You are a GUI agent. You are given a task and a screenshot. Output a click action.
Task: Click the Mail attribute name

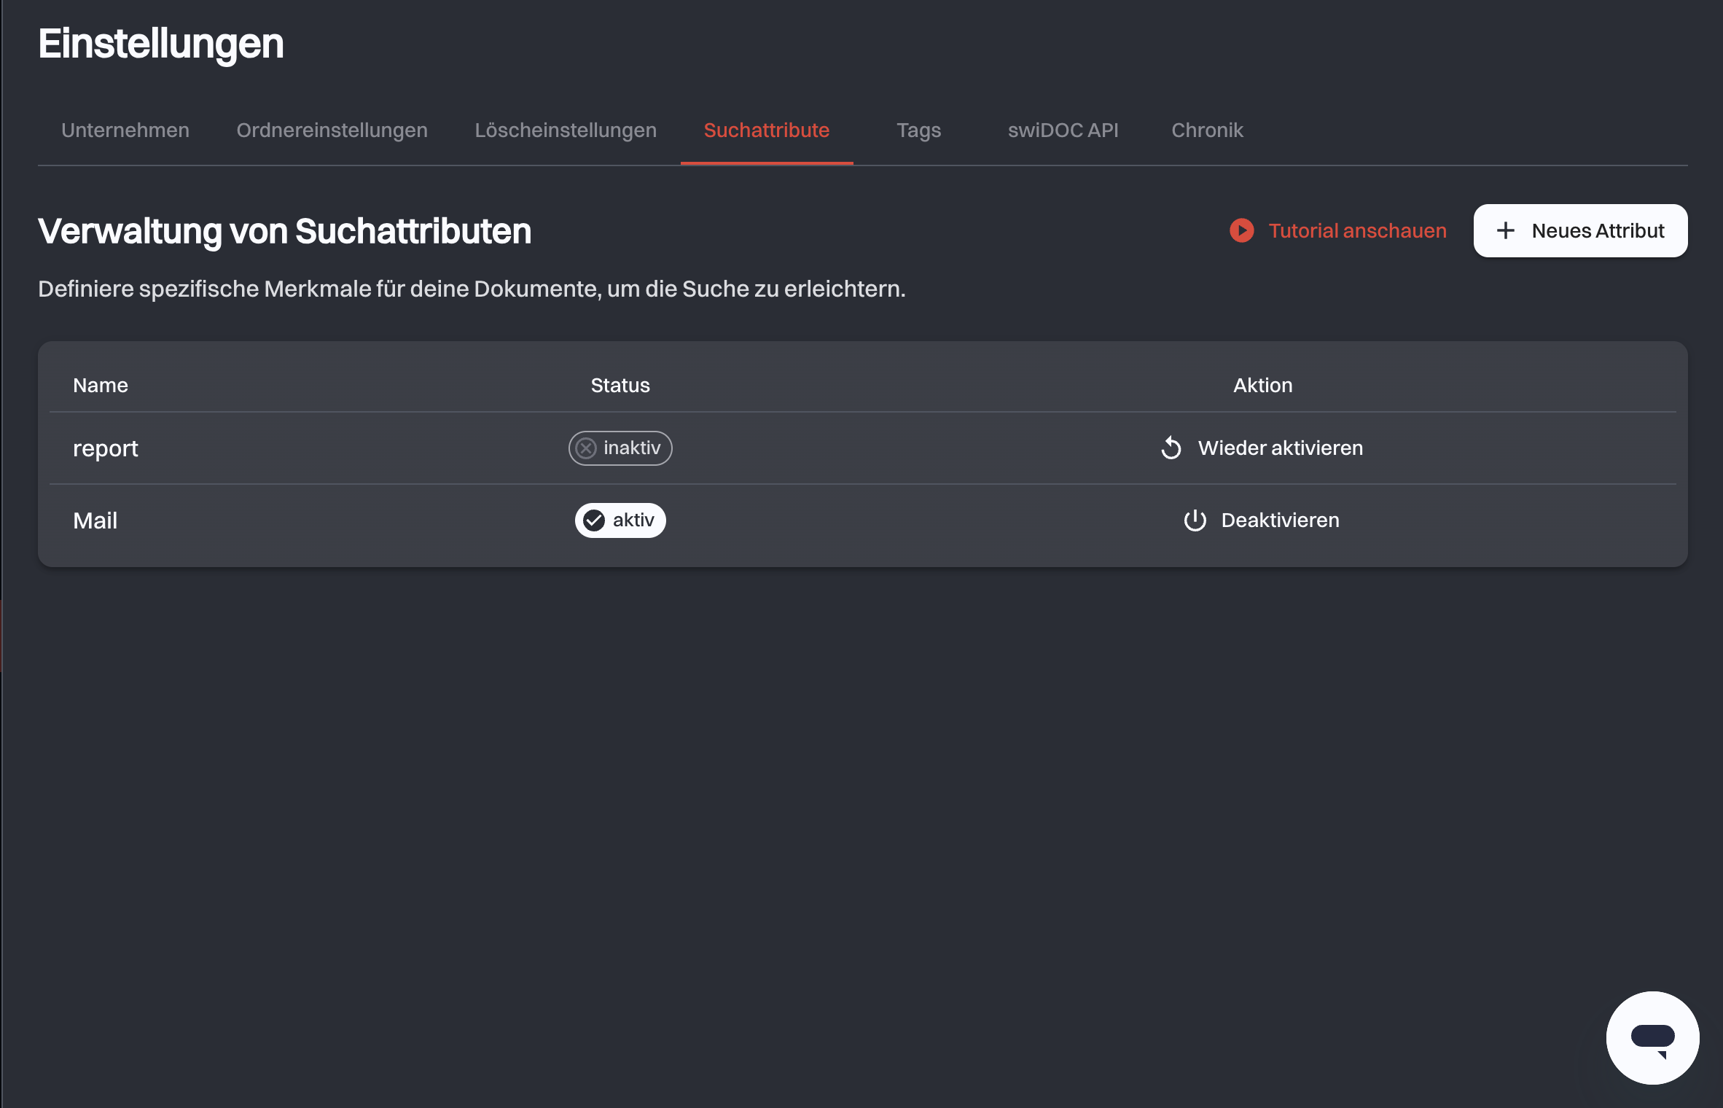tap(95, 520)
